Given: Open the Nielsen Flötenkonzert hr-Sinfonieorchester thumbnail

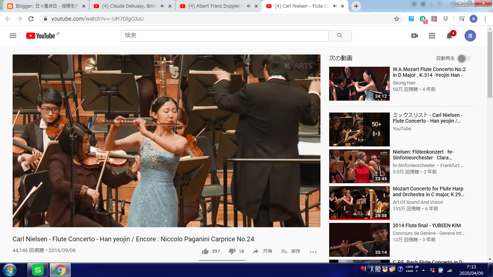Looking at the screenshot, I should point(359,166).
